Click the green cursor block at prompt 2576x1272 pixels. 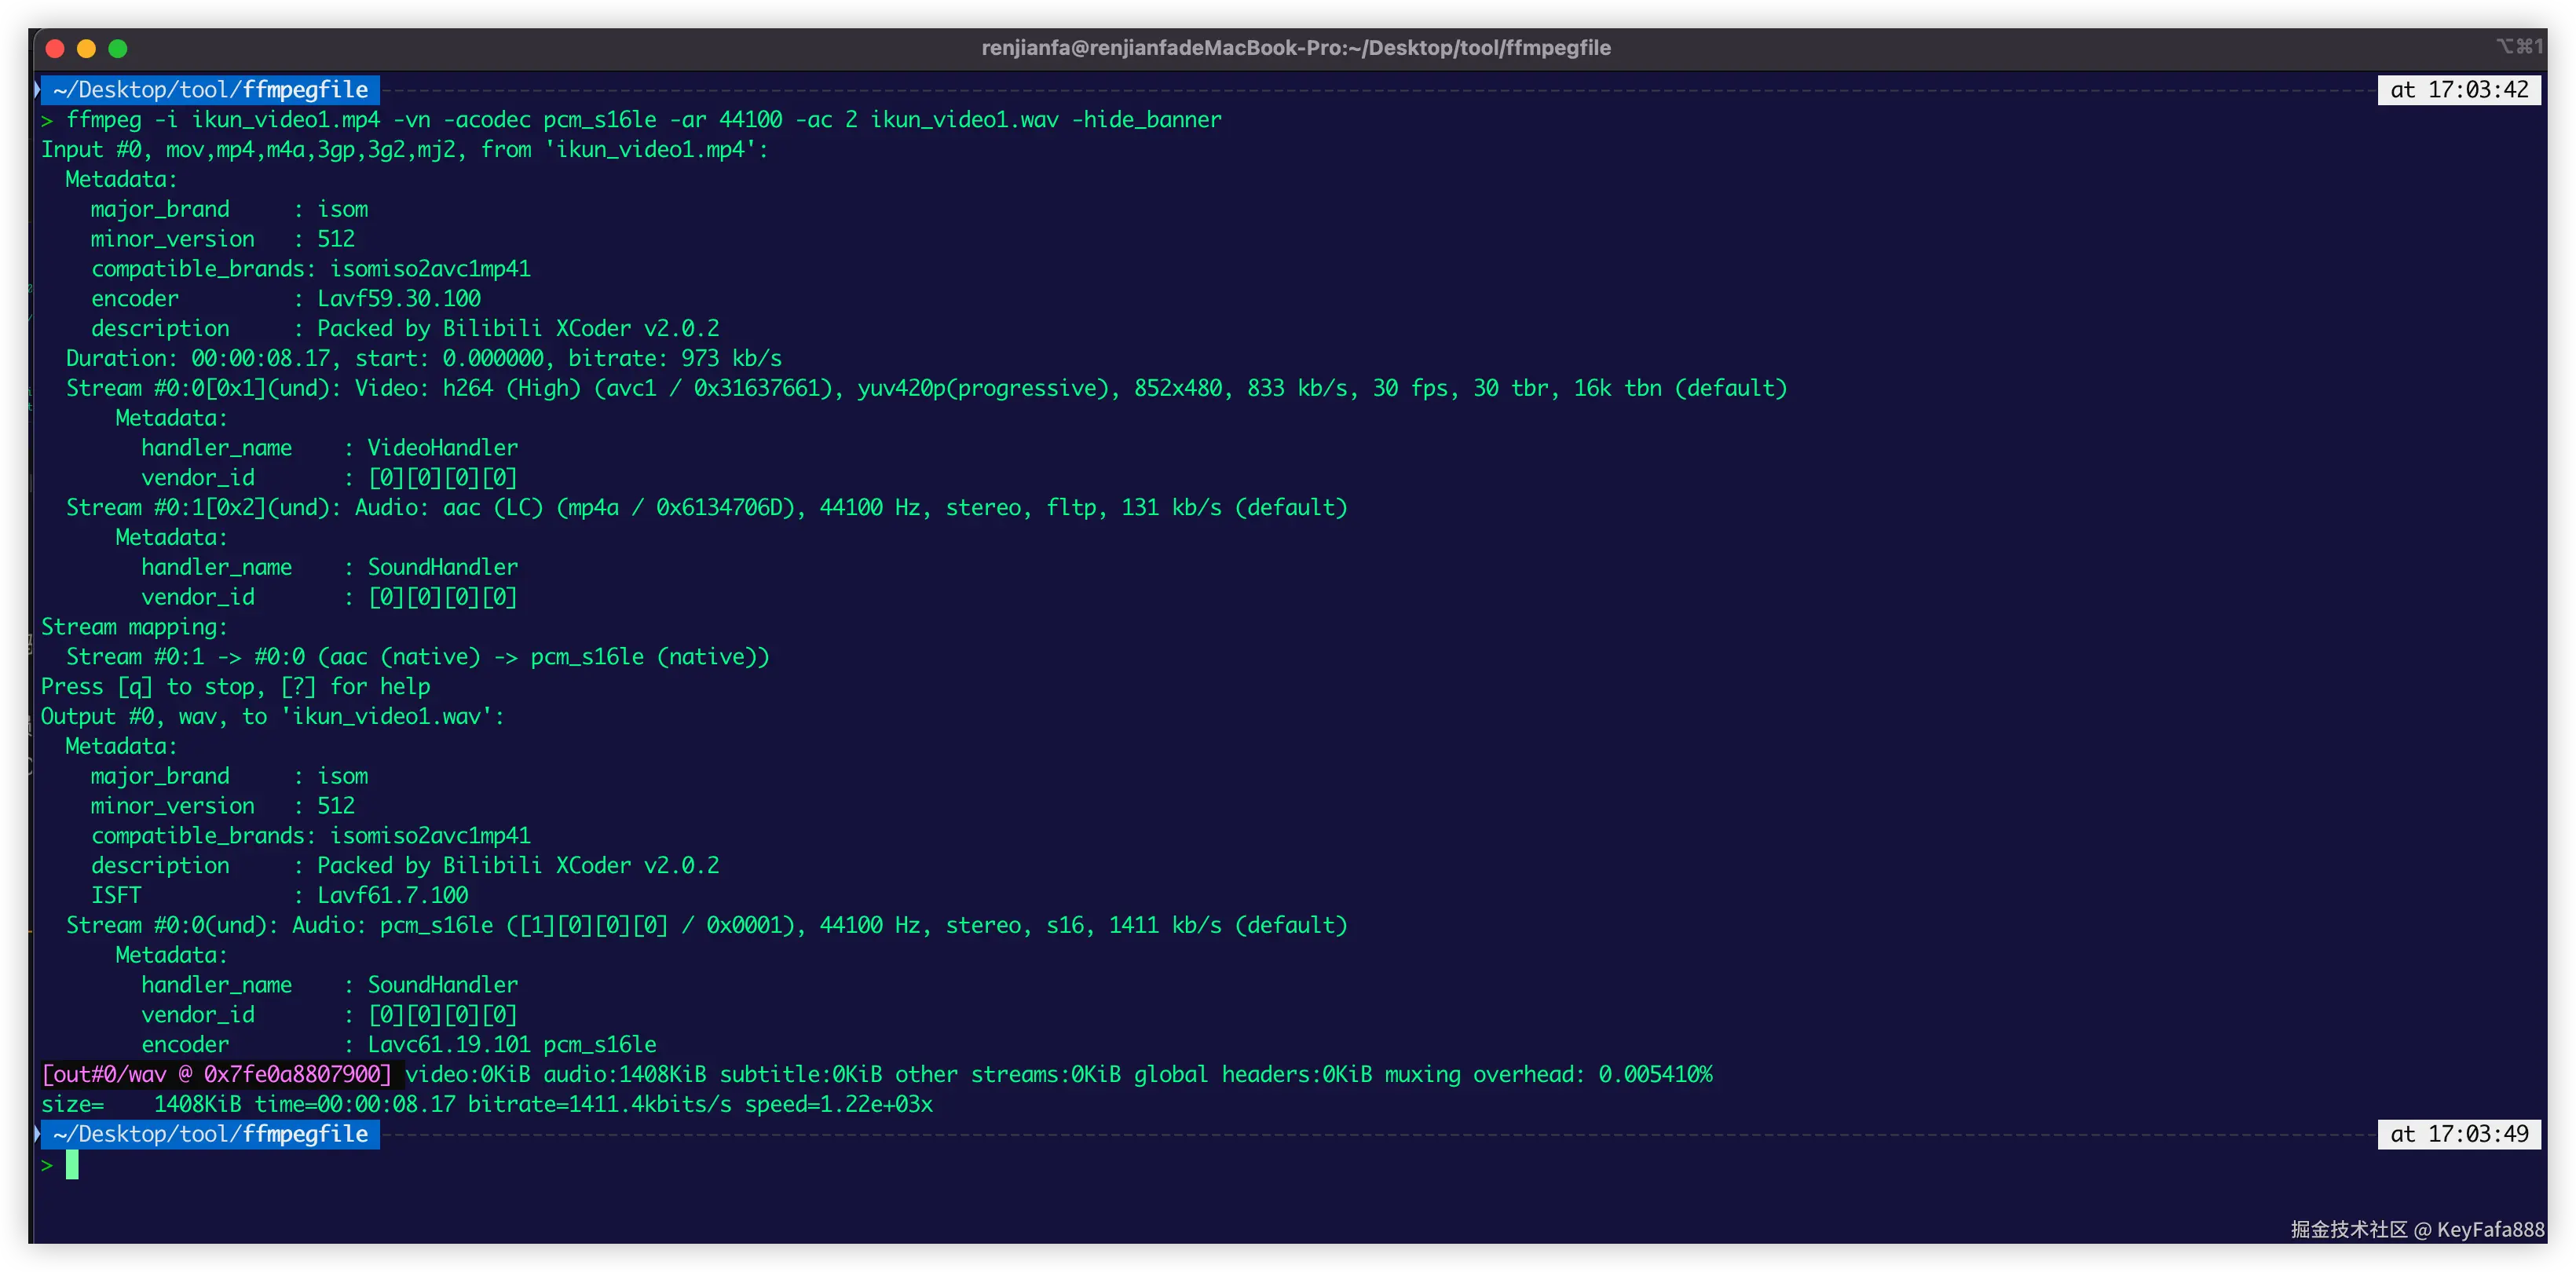click(x=72, y=1164)
